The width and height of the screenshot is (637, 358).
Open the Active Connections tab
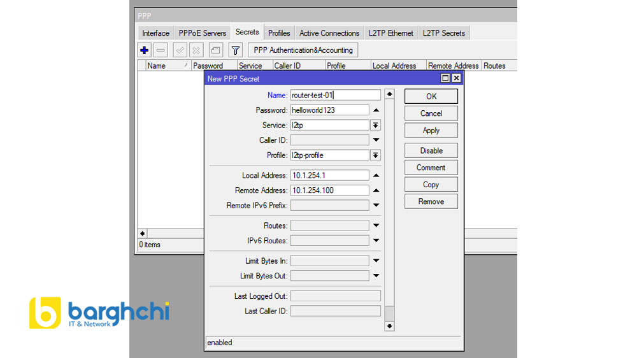coord(329,33)
